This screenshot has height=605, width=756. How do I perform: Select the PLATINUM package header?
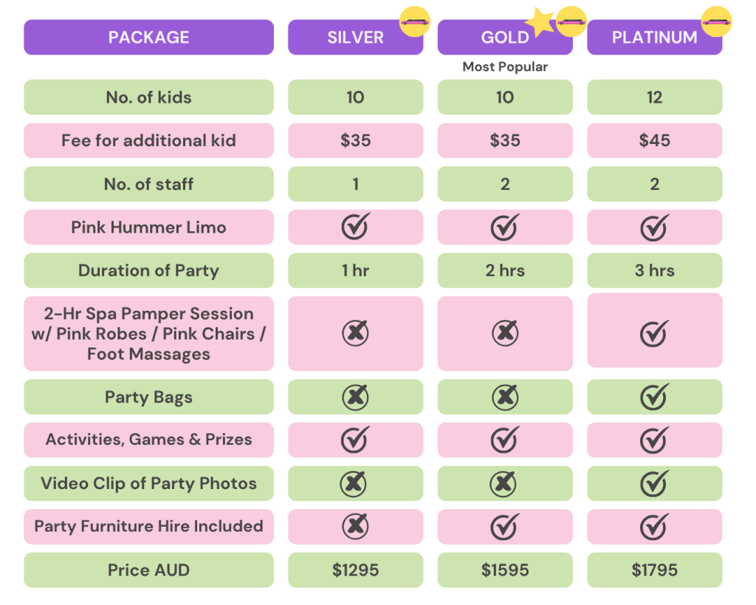pyautogui.click(x=654, y=38)
